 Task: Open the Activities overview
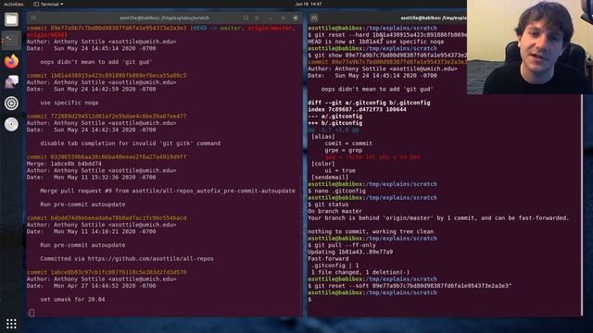[14, 4]
